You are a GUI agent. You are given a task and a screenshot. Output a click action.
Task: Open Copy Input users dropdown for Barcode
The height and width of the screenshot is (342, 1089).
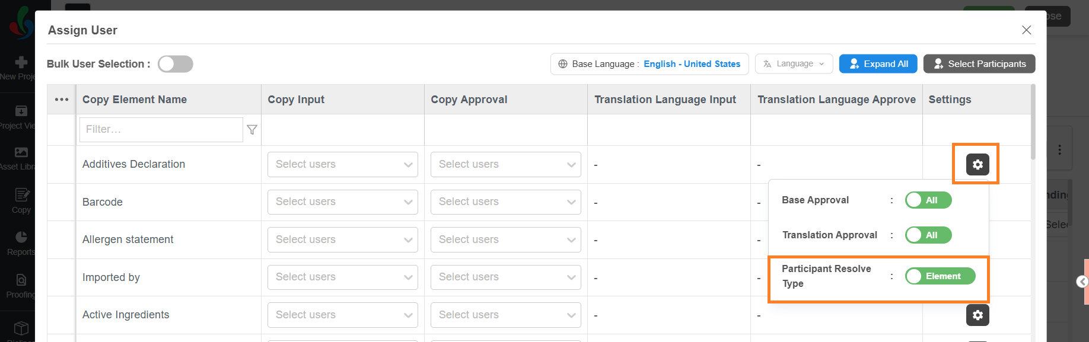coord(343,202)
